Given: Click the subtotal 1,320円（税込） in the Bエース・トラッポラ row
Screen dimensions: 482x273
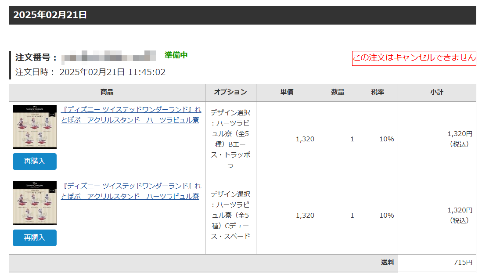Looking at the screenshot, I should click(460, 139).
